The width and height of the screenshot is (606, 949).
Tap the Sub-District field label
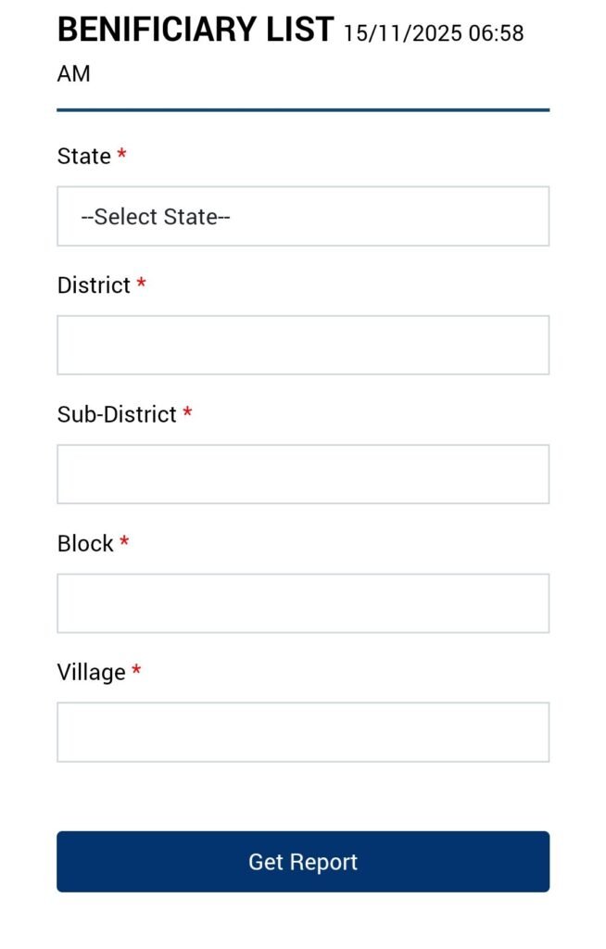click(x=117, y=414)
